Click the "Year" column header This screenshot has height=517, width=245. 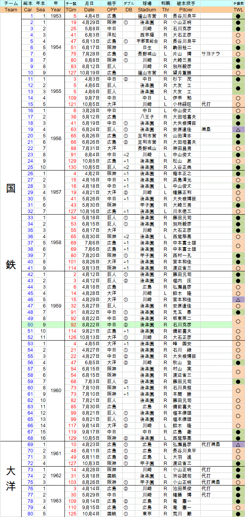coord(56,10)
